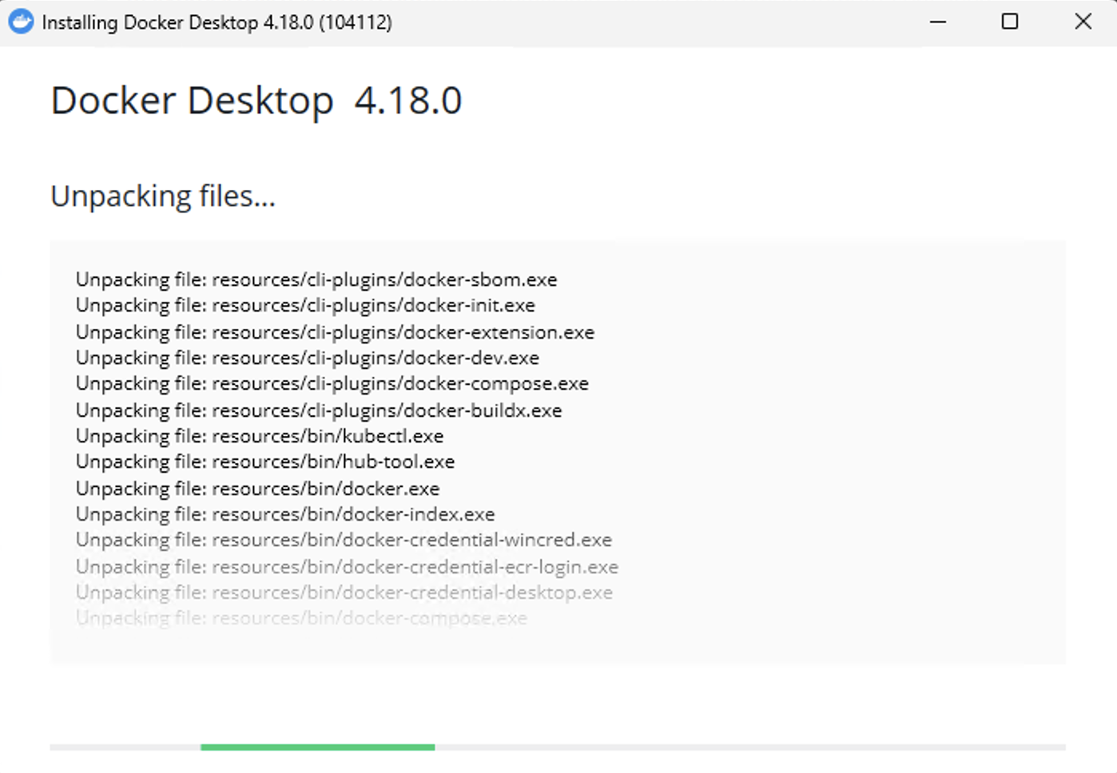Image resolution: width=1117 pixels, height=773 pixels.
Task: Select the docker-dev.exe log line
Action: click(308, 357)
